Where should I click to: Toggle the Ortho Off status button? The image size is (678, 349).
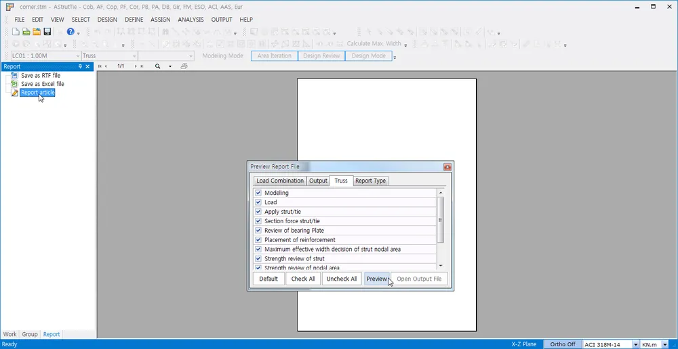point(563,344)
